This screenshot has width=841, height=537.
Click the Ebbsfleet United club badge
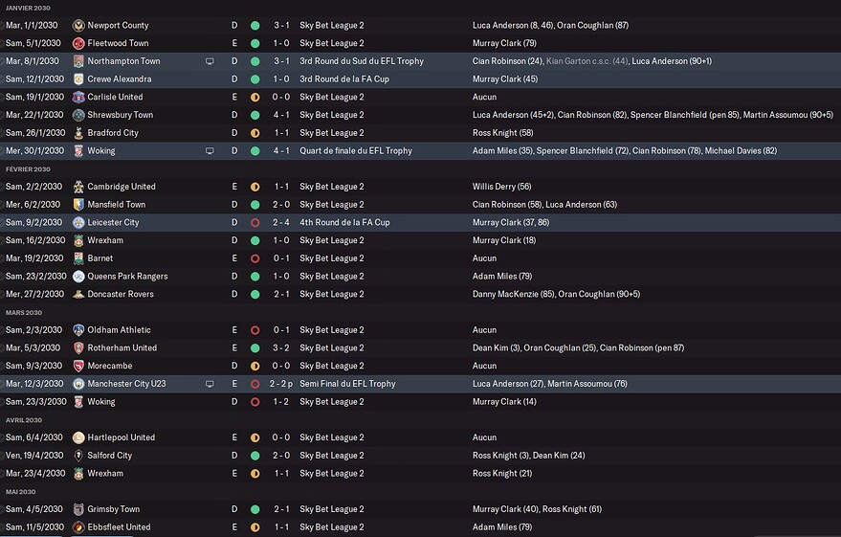(x=78, y=527)
